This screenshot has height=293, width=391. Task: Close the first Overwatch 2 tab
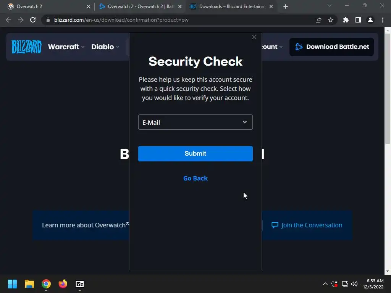[89, 6]
